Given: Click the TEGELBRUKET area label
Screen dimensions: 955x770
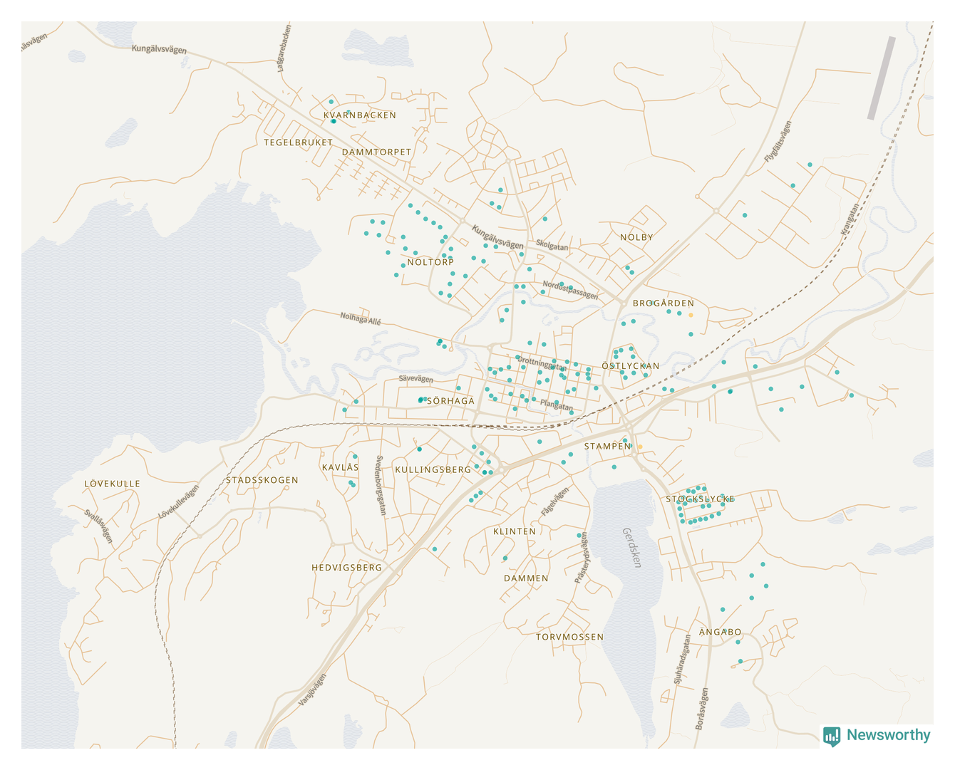Looking at the screenshot, I should pos(298,142).
